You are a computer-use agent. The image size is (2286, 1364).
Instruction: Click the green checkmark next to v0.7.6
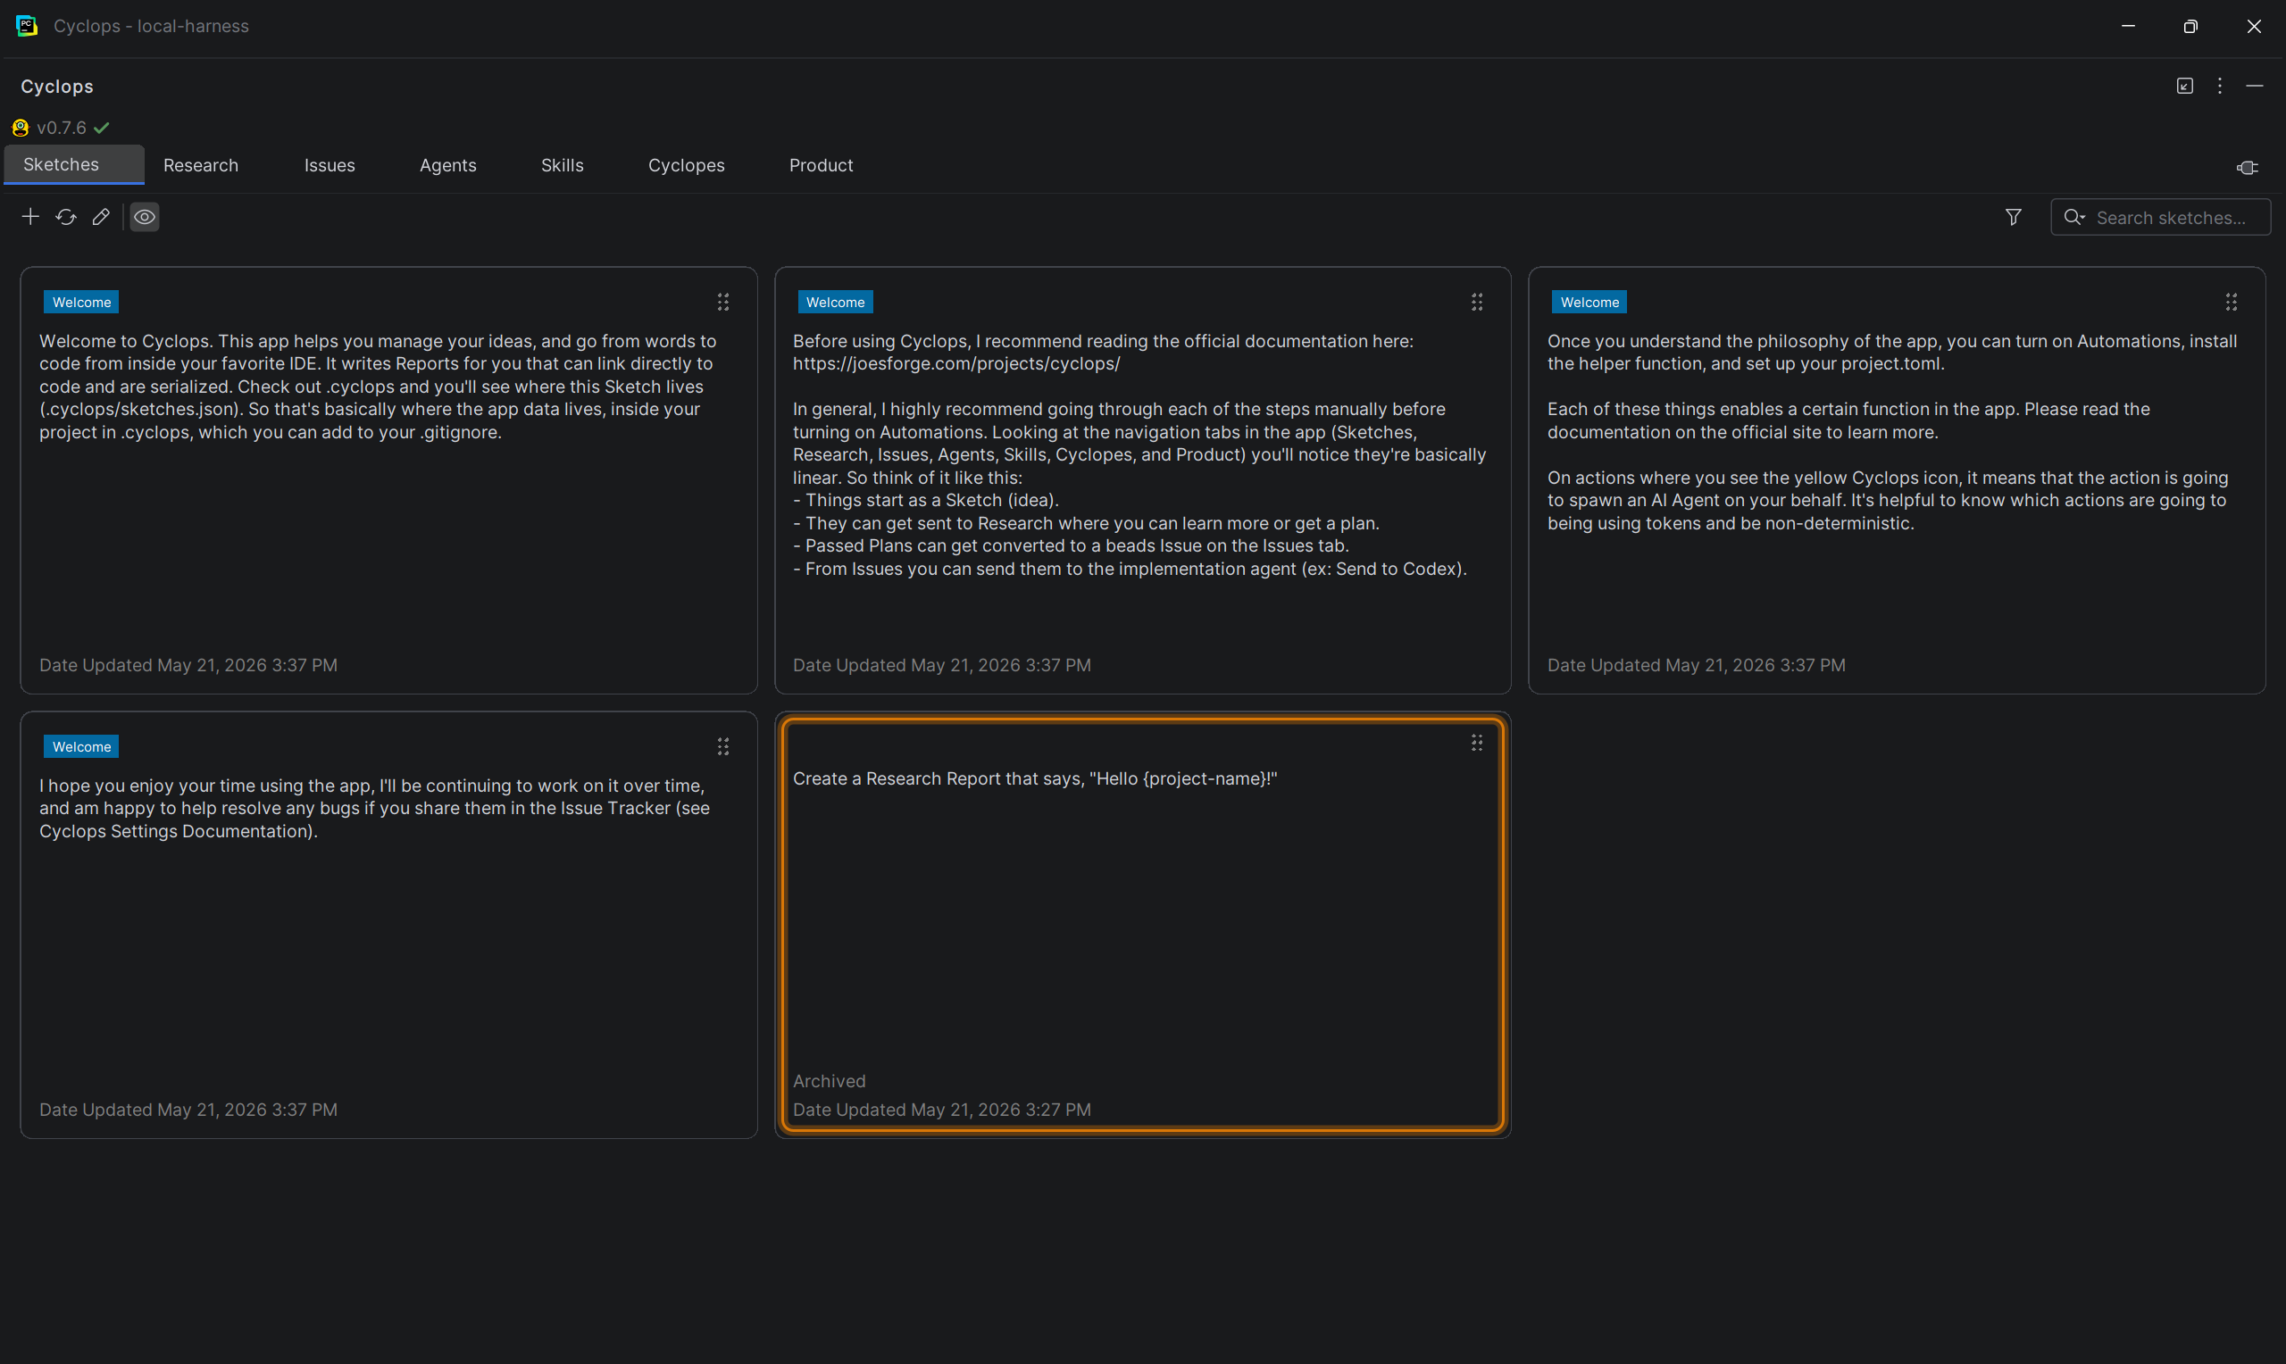click(101, 128)
